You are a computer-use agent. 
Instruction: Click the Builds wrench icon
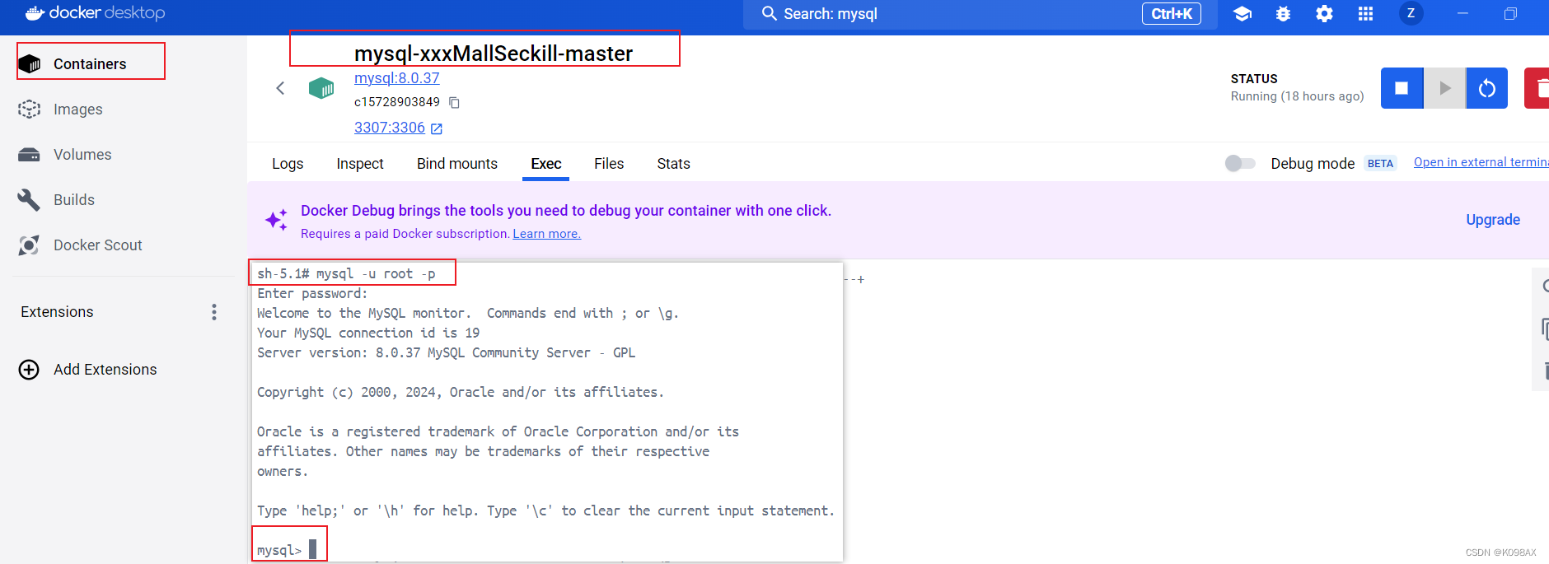(x=30, y=199)
